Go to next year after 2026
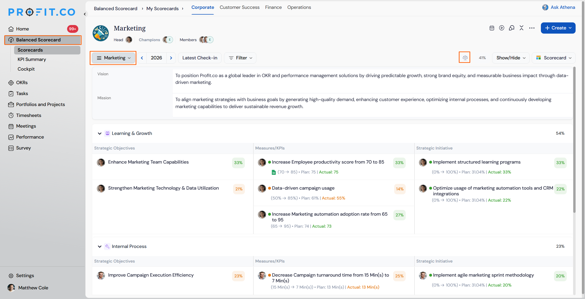 pos(171,58)
